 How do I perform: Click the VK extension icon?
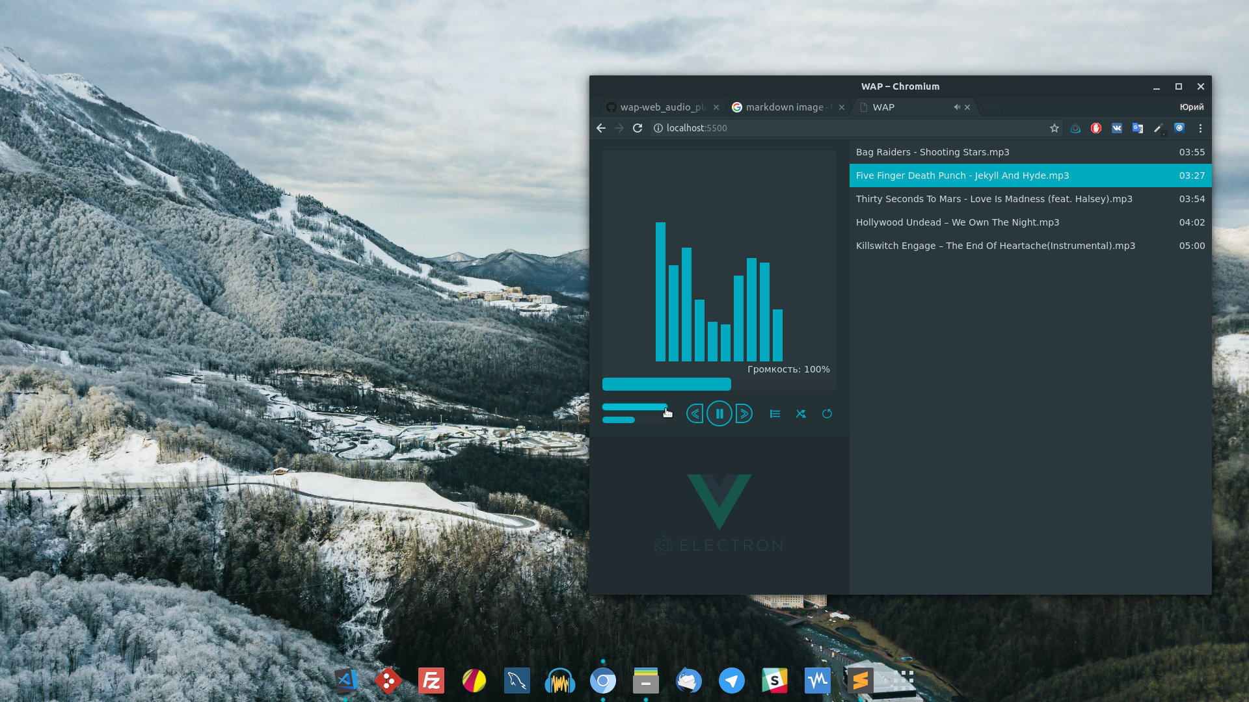tap(1117, 128)
